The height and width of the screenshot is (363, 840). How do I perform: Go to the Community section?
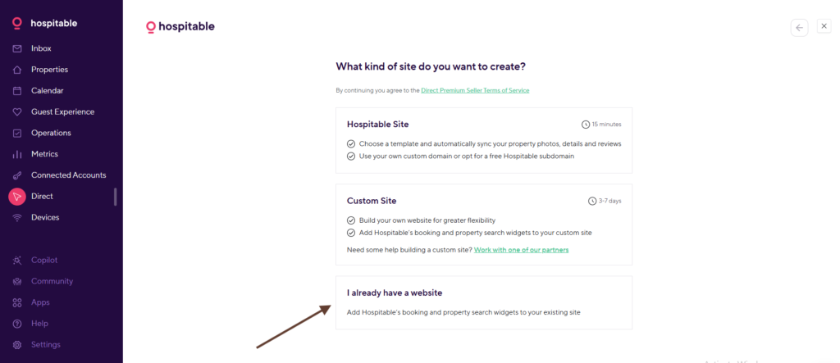click(x=52, y=281)
